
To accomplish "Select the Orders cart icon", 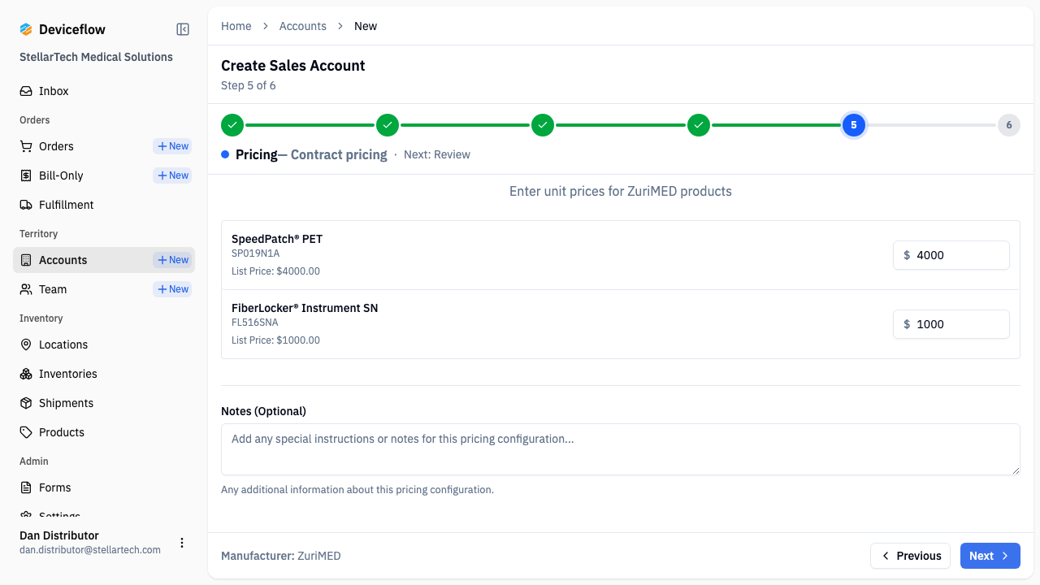I will [x=25, y=146].
